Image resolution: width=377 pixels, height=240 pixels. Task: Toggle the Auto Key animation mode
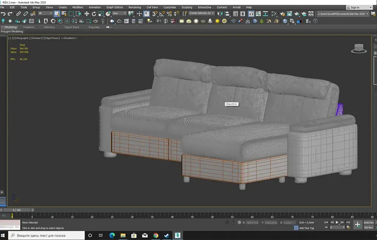pos(368,222)
